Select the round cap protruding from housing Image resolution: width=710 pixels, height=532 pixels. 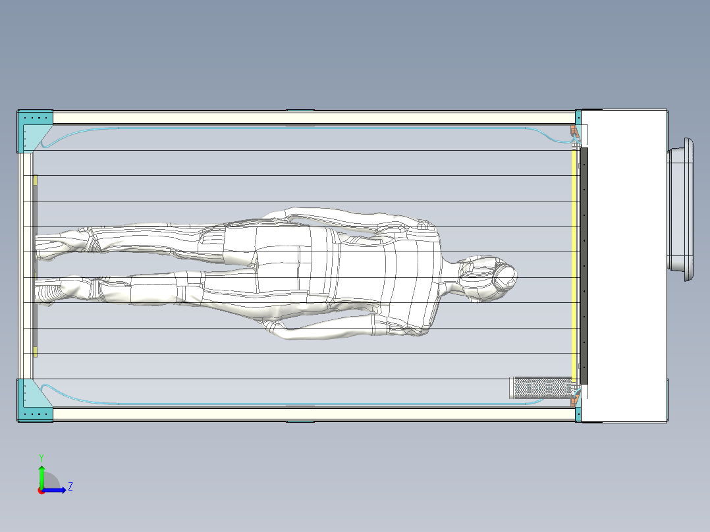coord(680,209)
